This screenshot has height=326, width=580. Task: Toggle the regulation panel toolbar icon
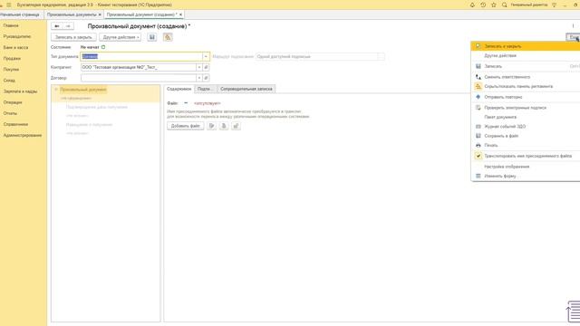168,37
